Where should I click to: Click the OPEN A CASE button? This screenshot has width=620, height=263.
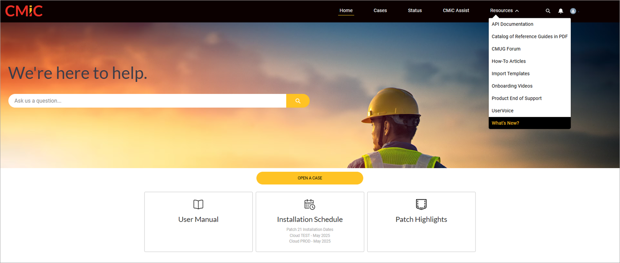coord(310,178)
